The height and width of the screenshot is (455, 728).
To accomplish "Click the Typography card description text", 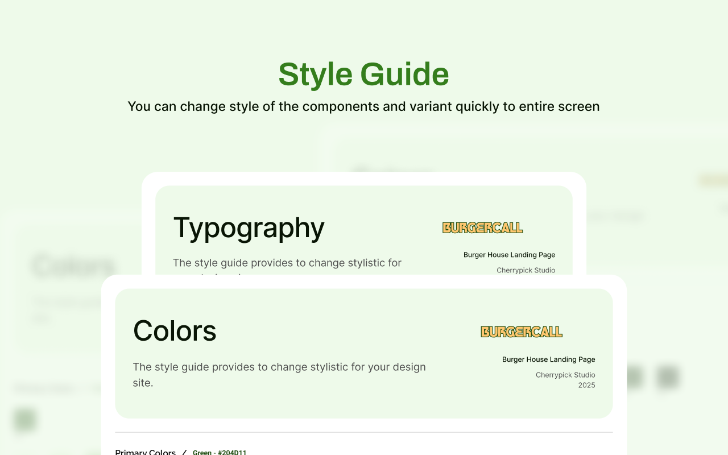I will [287, 263].
